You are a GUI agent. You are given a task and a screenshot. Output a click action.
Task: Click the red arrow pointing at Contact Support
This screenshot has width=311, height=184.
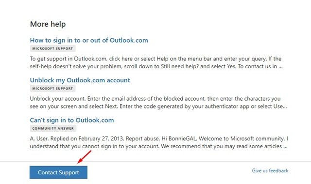tap(84, 157)
